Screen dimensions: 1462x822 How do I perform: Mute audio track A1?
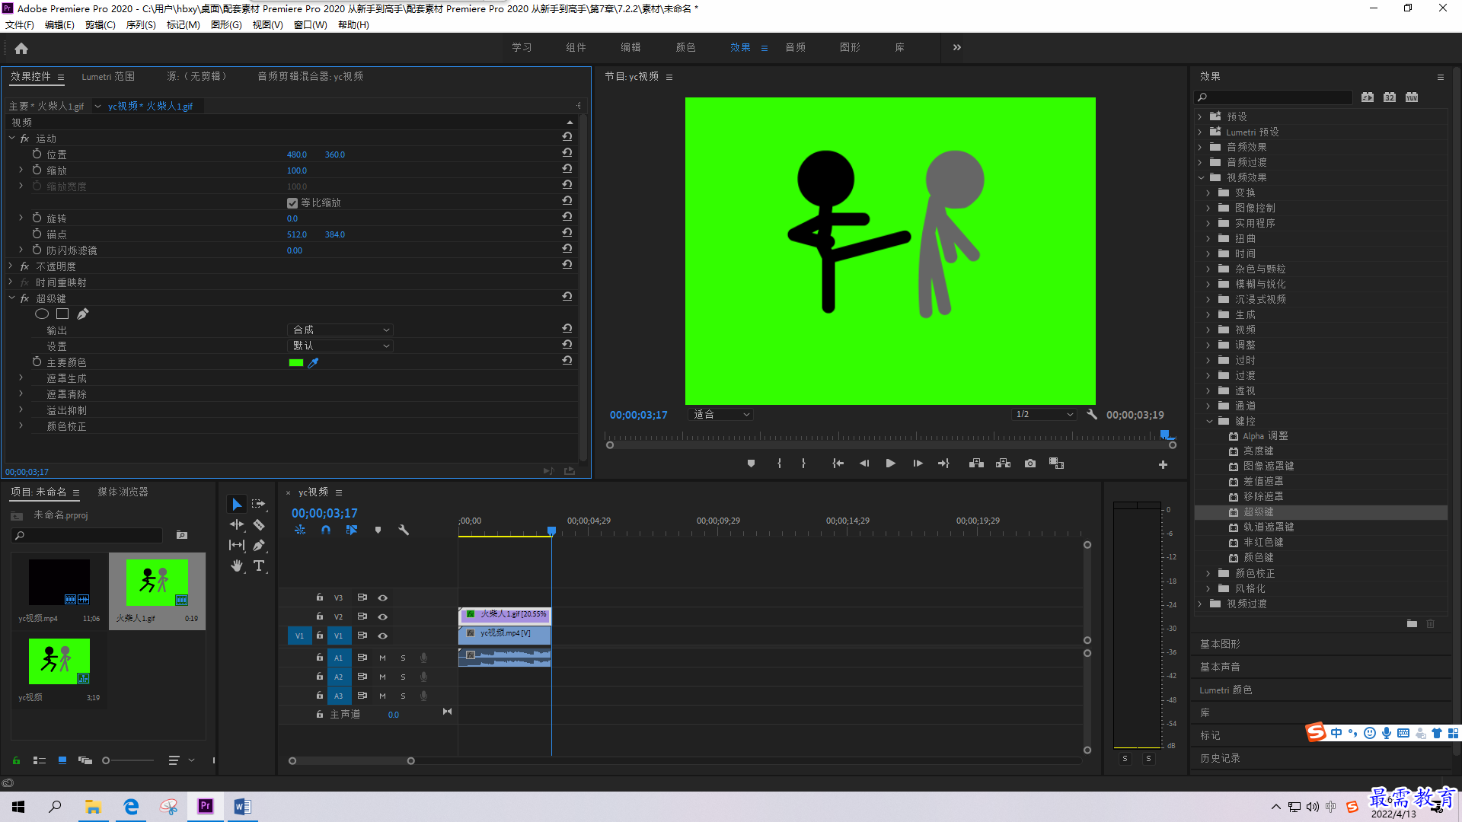pyautogui.click(x=383, y=658)
